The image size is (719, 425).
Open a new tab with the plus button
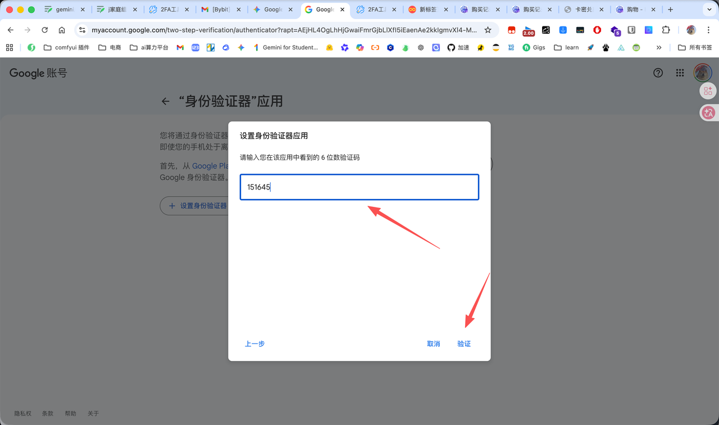(x=670, y=10)
